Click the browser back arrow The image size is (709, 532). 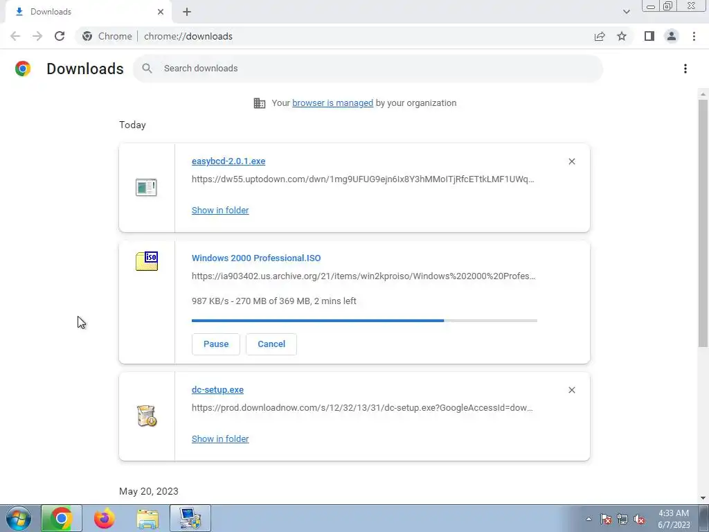tap(15, 36)
